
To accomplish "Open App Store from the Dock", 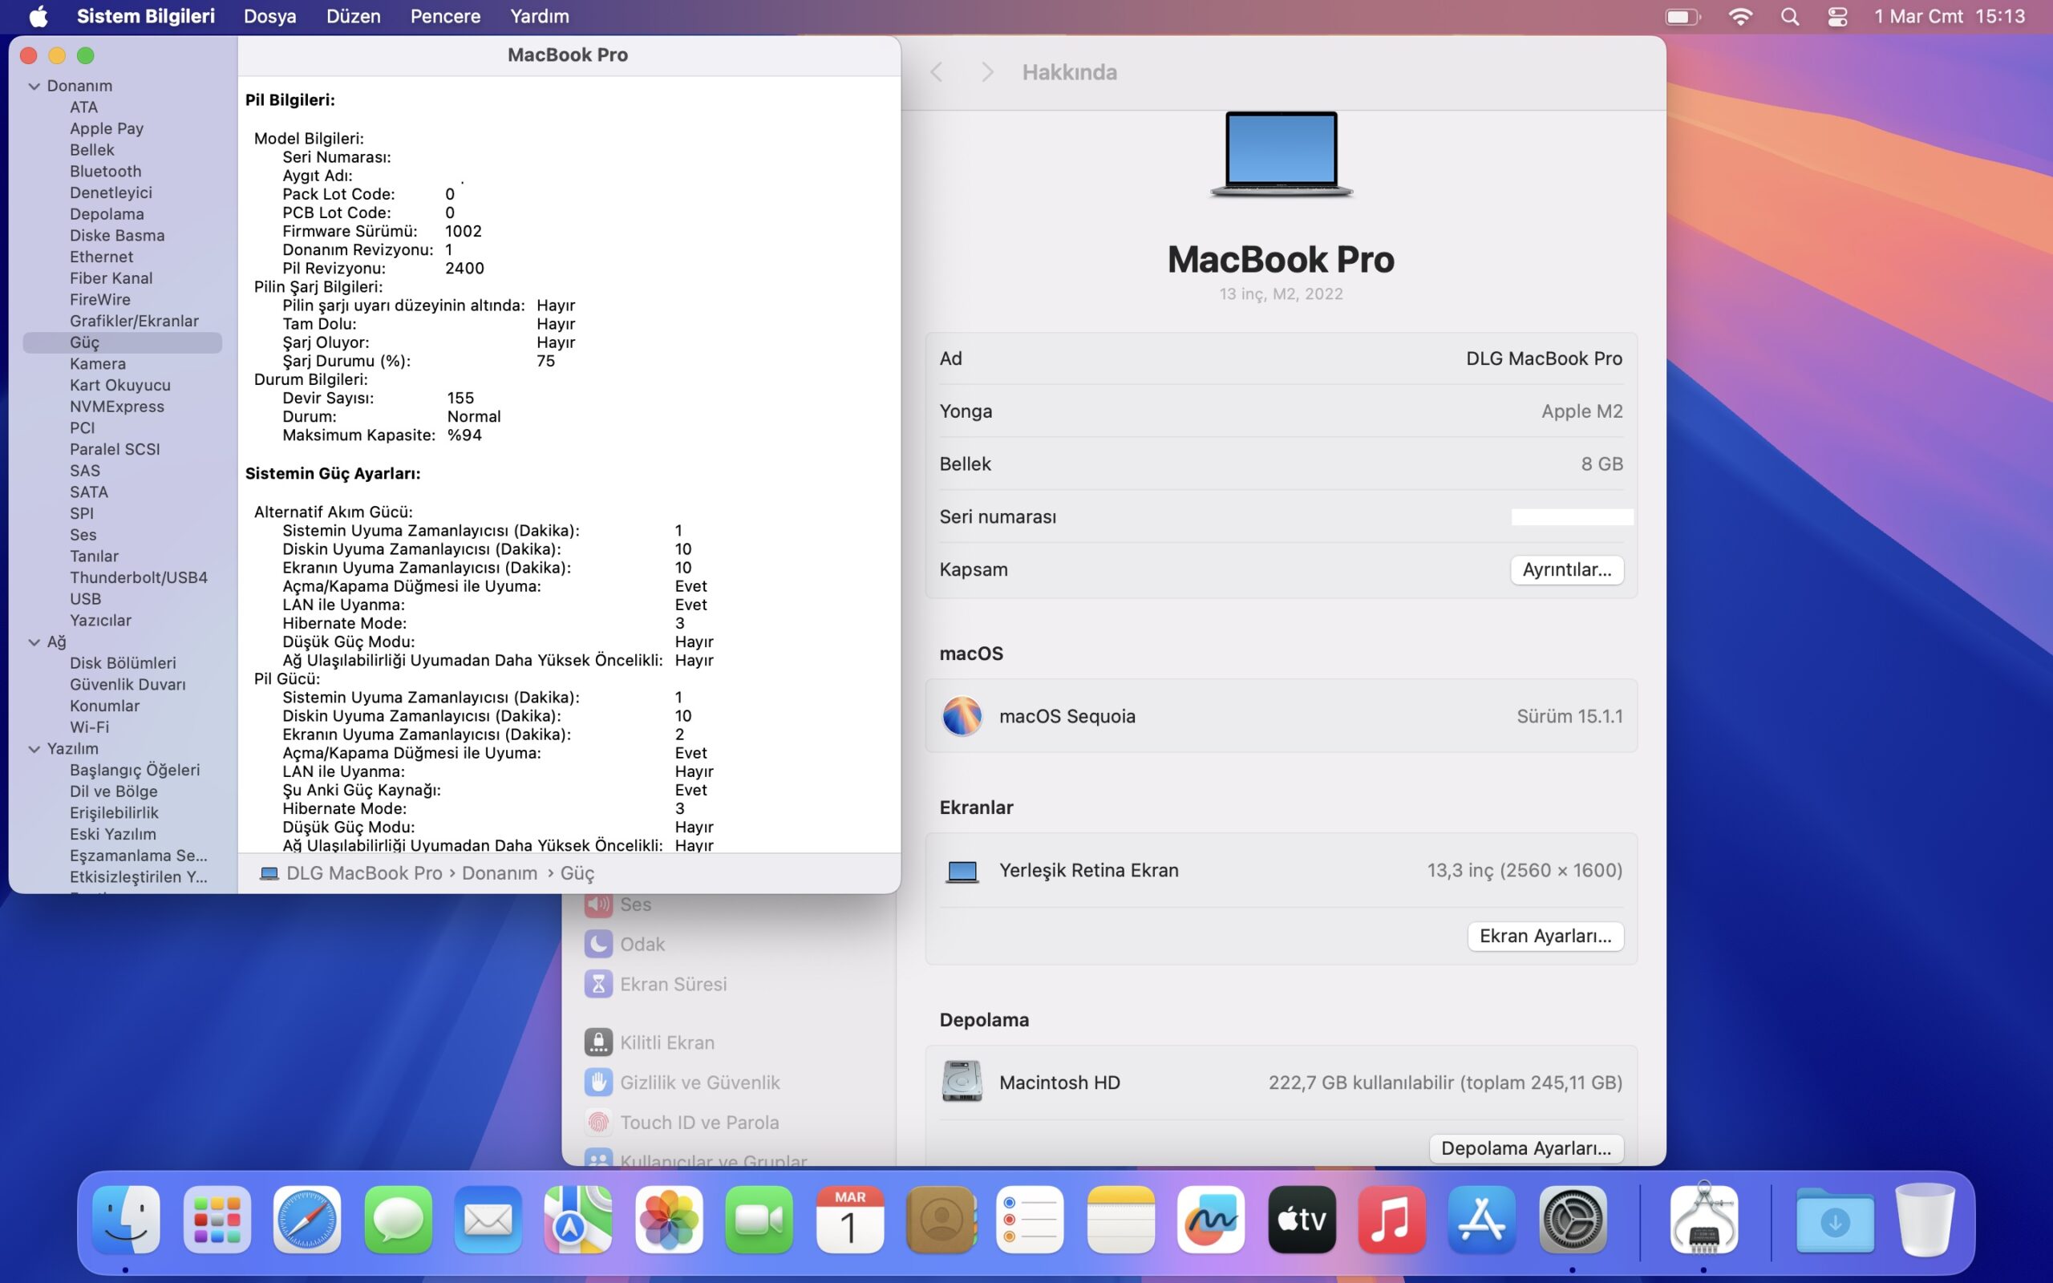I will 1482,1220.
